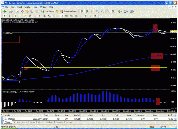Switch to the Account History tab
178x129 pixels.
click(20, 122)
